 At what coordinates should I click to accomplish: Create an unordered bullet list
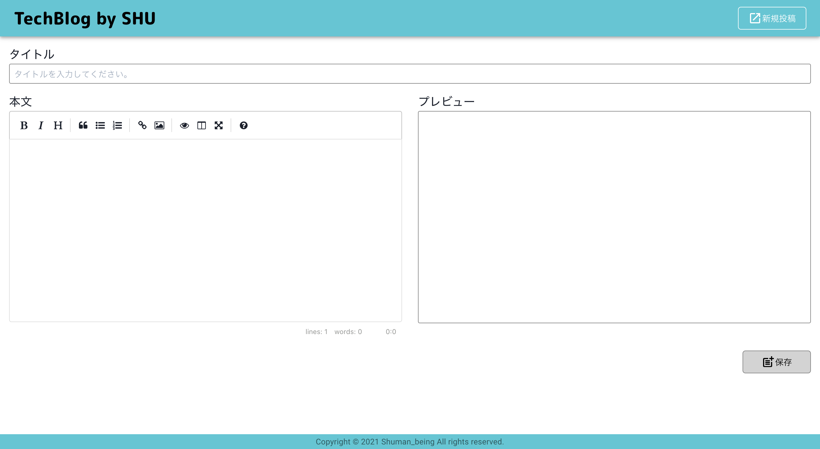tap(100, 125)
